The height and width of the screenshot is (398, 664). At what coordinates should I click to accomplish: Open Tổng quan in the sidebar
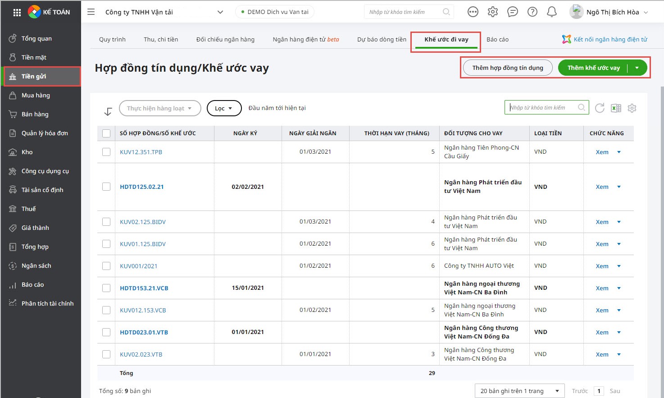[41, 38]
